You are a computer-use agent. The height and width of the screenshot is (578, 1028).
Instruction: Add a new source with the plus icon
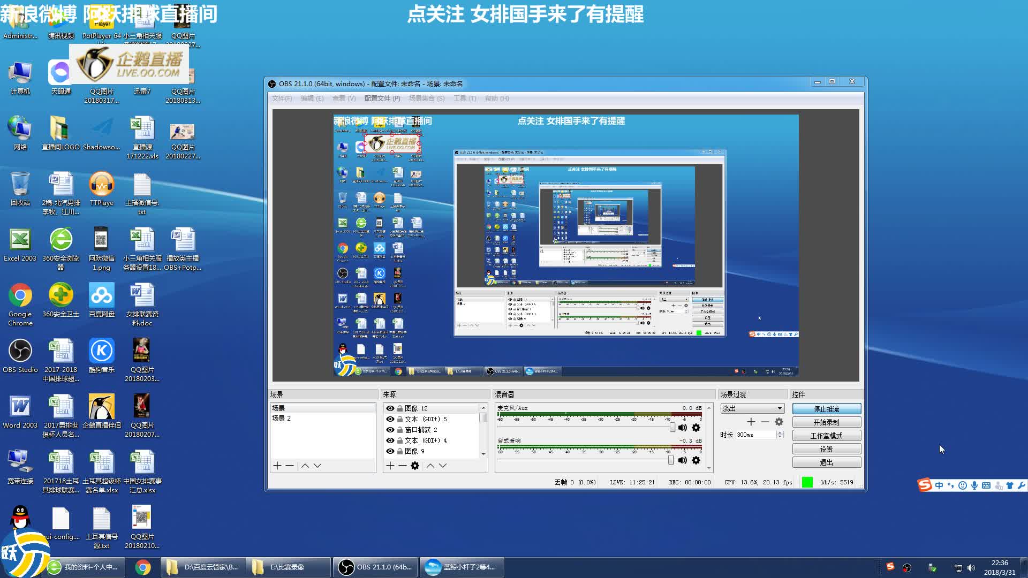tap(390, 466)
